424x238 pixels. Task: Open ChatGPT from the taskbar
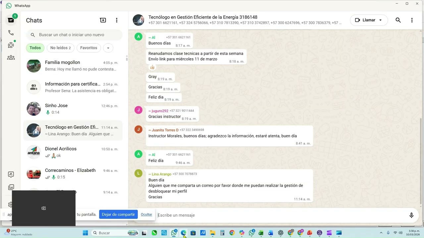click(281, 233)
